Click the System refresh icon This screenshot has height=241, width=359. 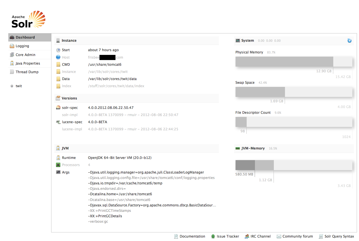(x=349, y=41)
